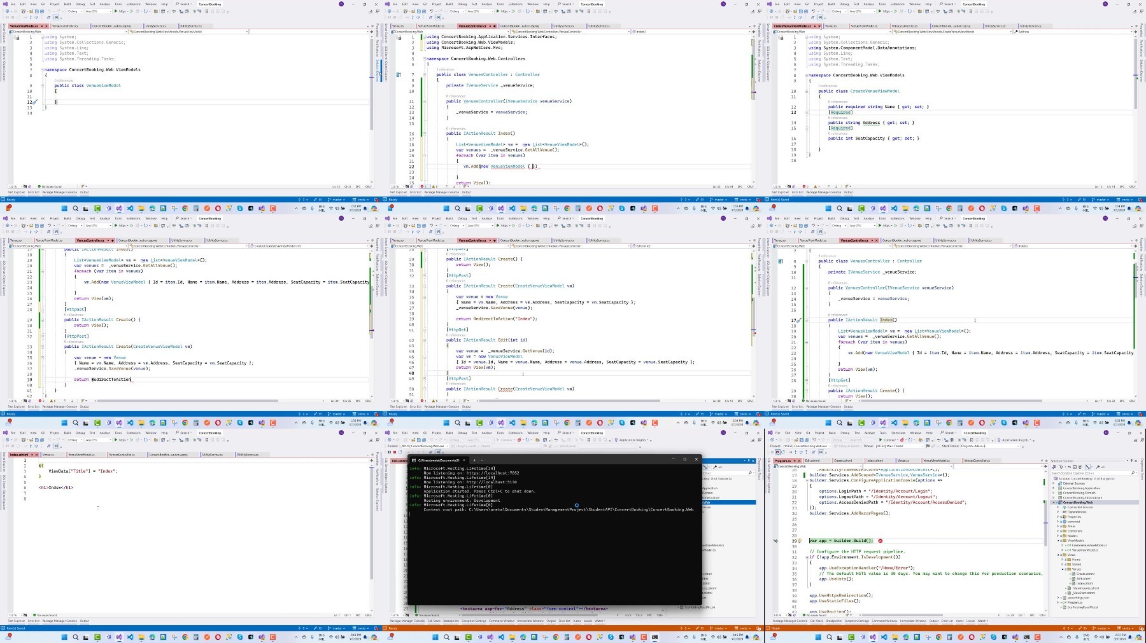This screenshot has height=643, width=1146.
Task: Click the https start button in VenueViewModel.cs window
Action: click(122, 11)
